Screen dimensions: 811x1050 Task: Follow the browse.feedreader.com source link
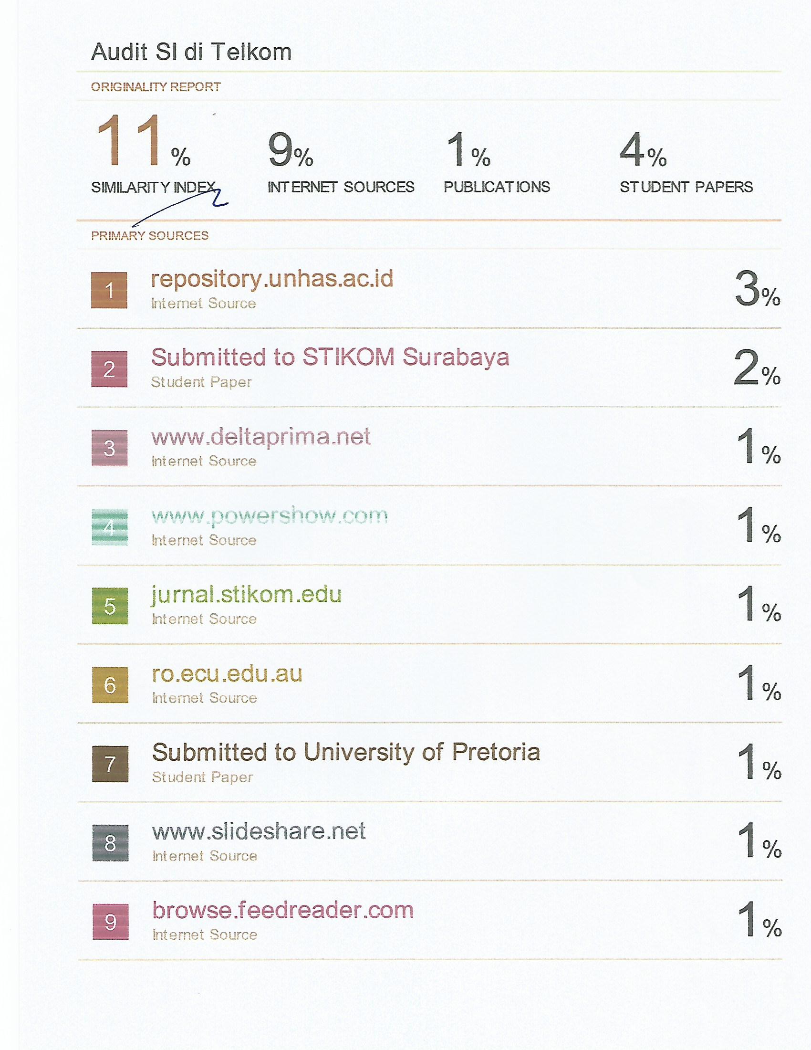pyautogui.click(x=283, y=910)
